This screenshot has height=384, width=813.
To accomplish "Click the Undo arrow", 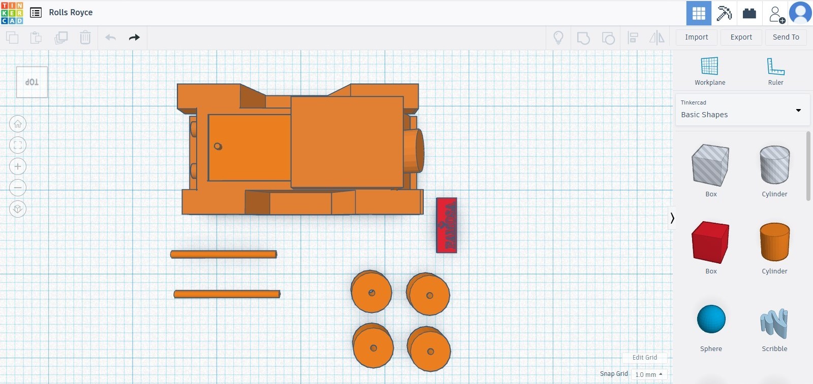I will coord(110,38).
